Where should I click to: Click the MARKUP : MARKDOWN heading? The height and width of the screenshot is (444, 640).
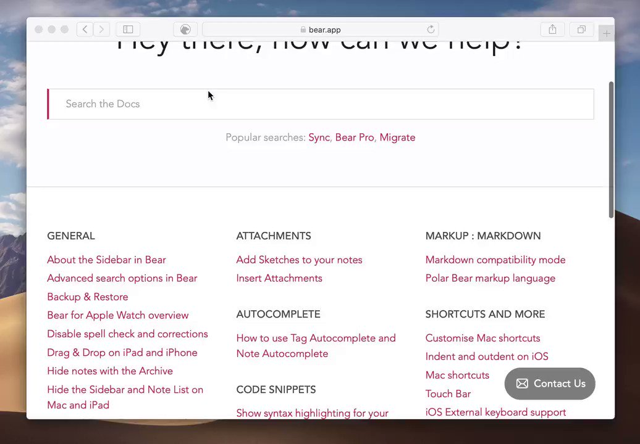pos(483,236)
